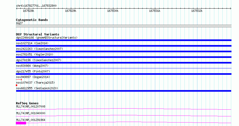
Task: Select the DGV Structural Variants track title
Action: click(x=38, y=34)
